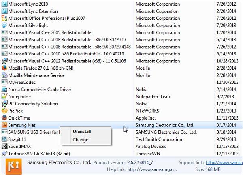Screen dimensions: 243x175
Task: Select the Notepad++ program name
Action: [x=20, y=96]
